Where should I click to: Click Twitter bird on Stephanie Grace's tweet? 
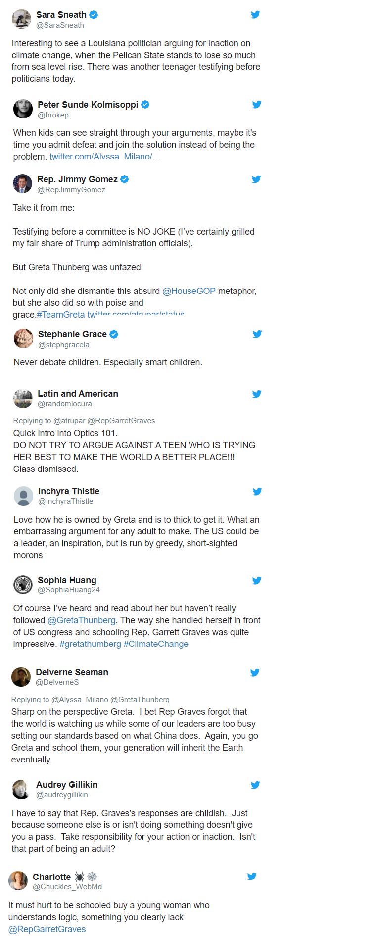(257, 334)
